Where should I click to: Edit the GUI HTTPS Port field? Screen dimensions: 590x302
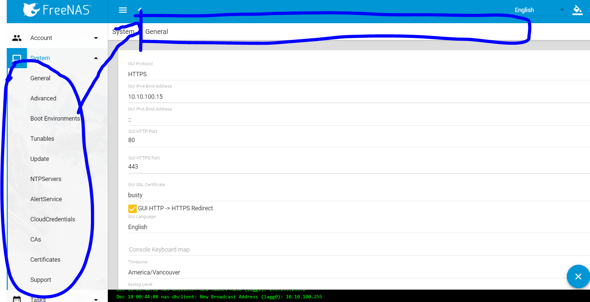[x=359, y=167]
